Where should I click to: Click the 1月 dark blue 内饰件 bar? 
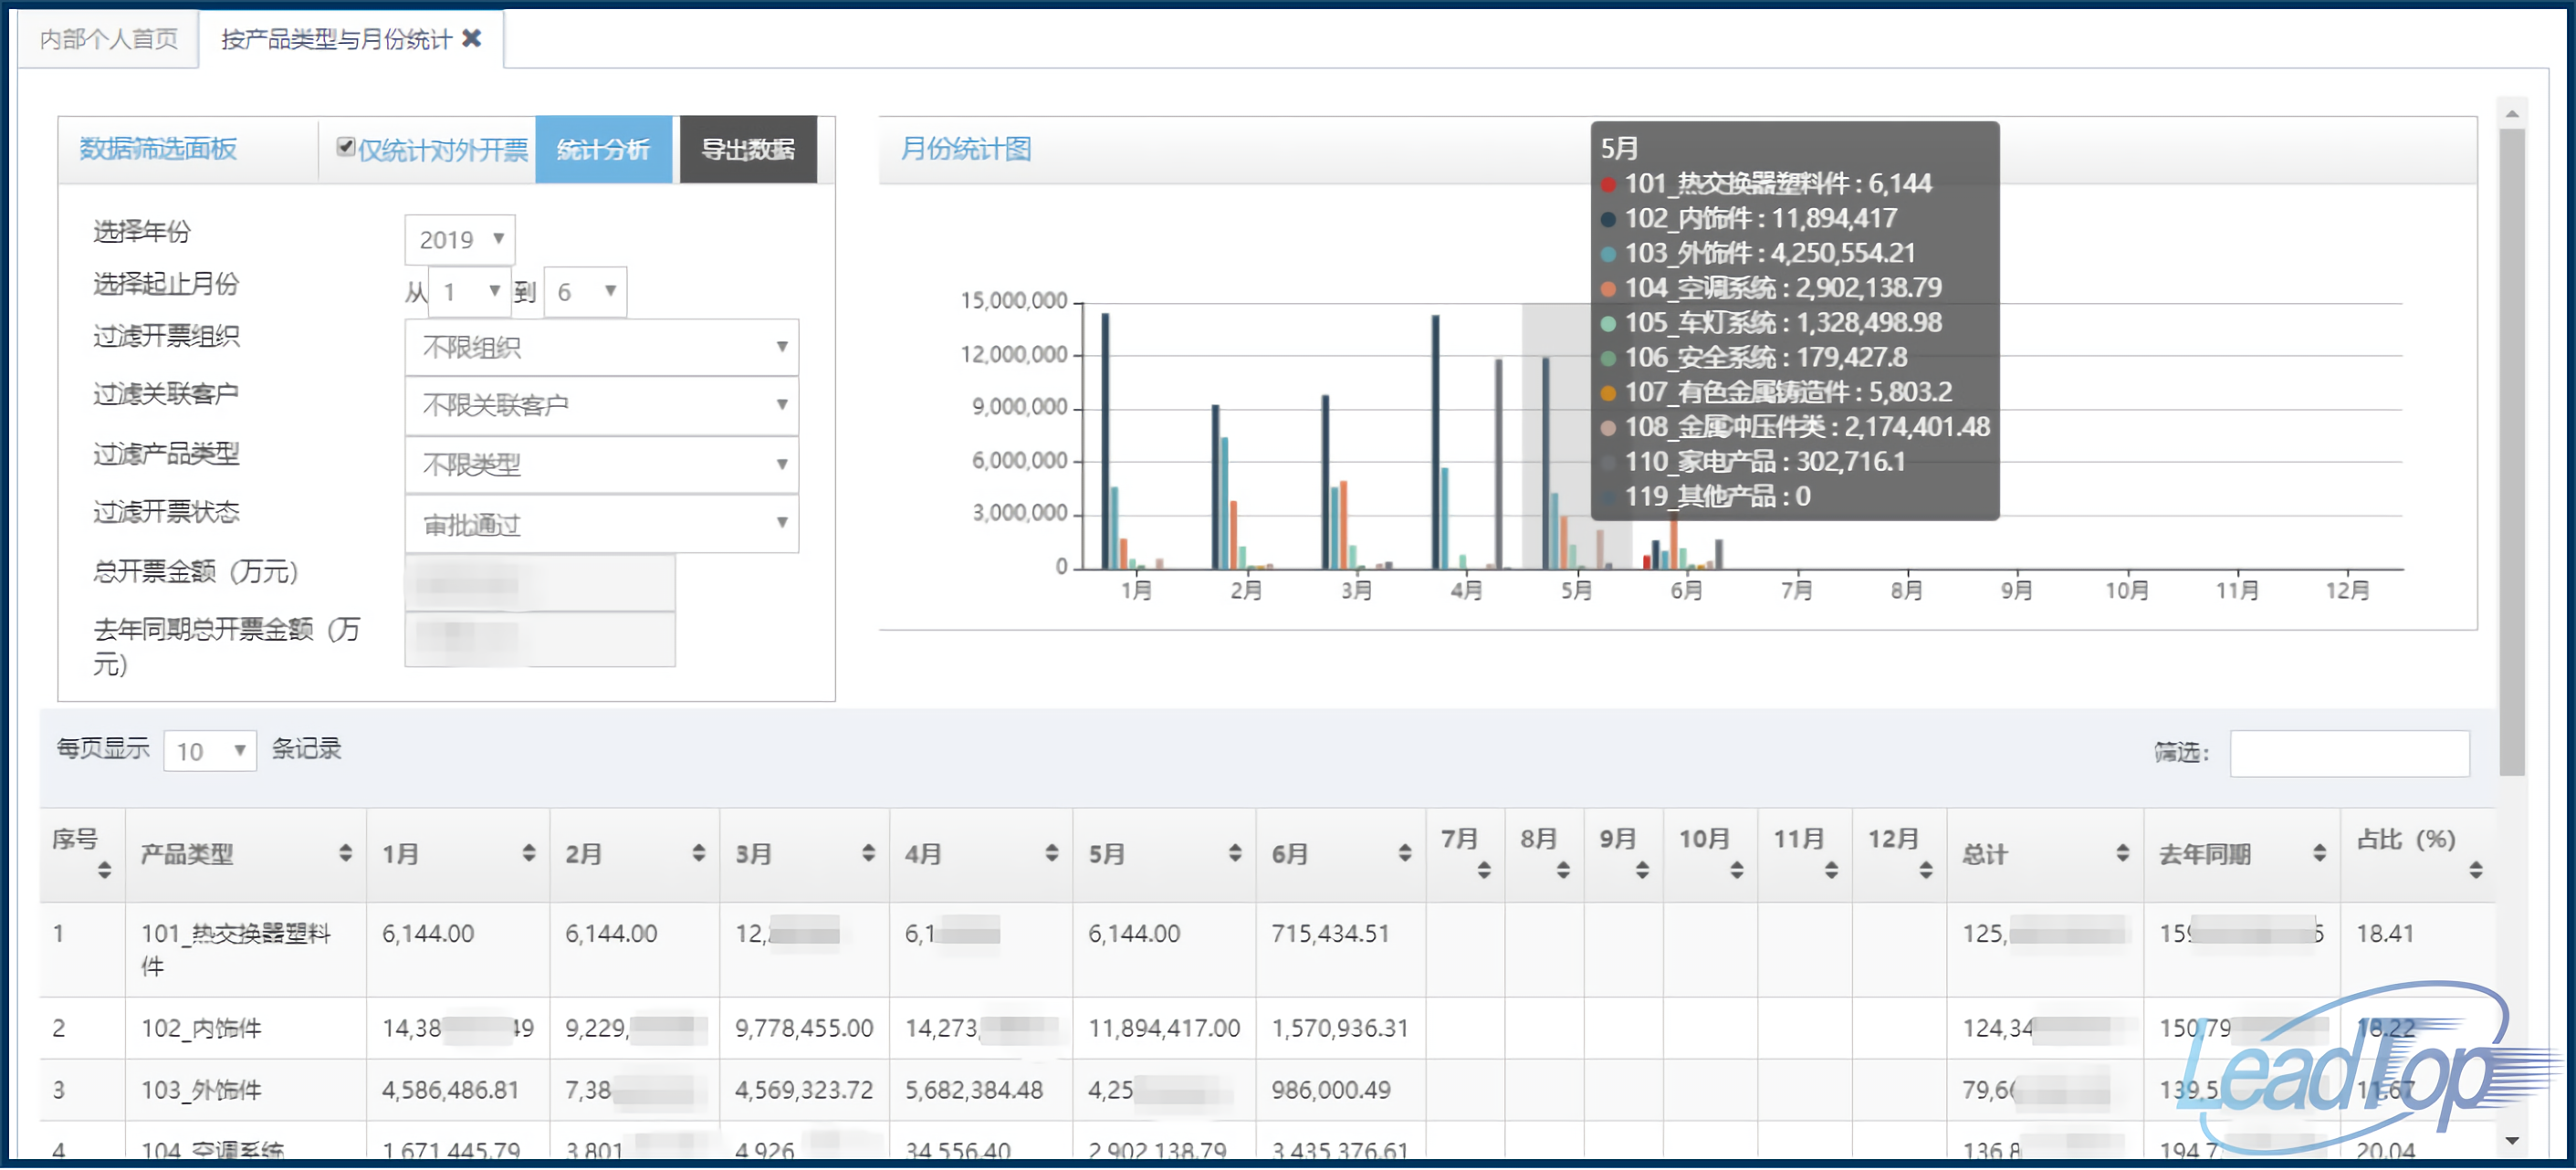point(1105,442)
